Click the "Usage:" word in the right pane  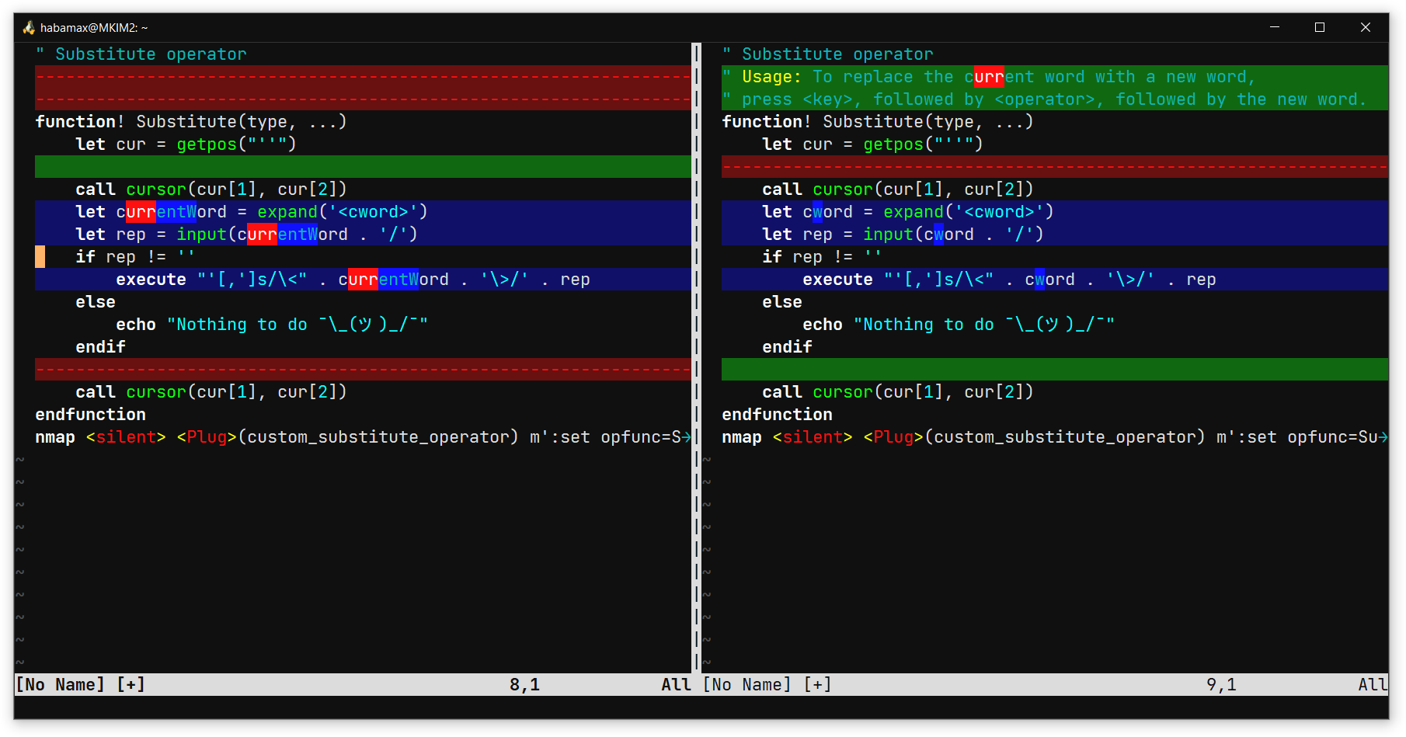[x=771, y=77]
